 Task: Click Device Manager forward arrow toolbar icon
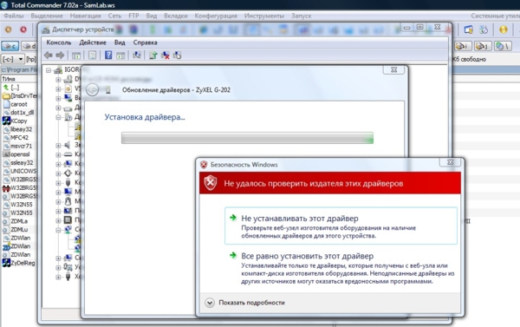point(60,56)
